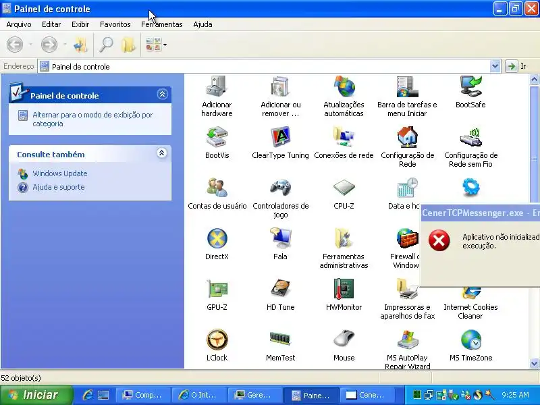Click the Ir go button

[x=516, y=66]
